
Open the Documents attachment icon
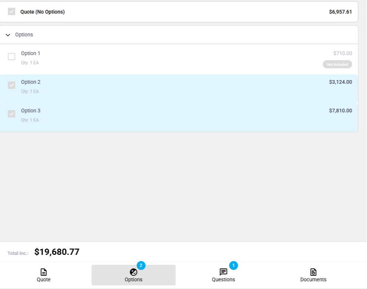(313, 272)
